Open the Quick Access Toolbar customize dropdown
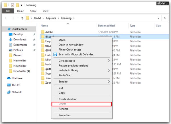Image resolution: width=171 pixels, height=124 pixels. (x=21, y=5)
